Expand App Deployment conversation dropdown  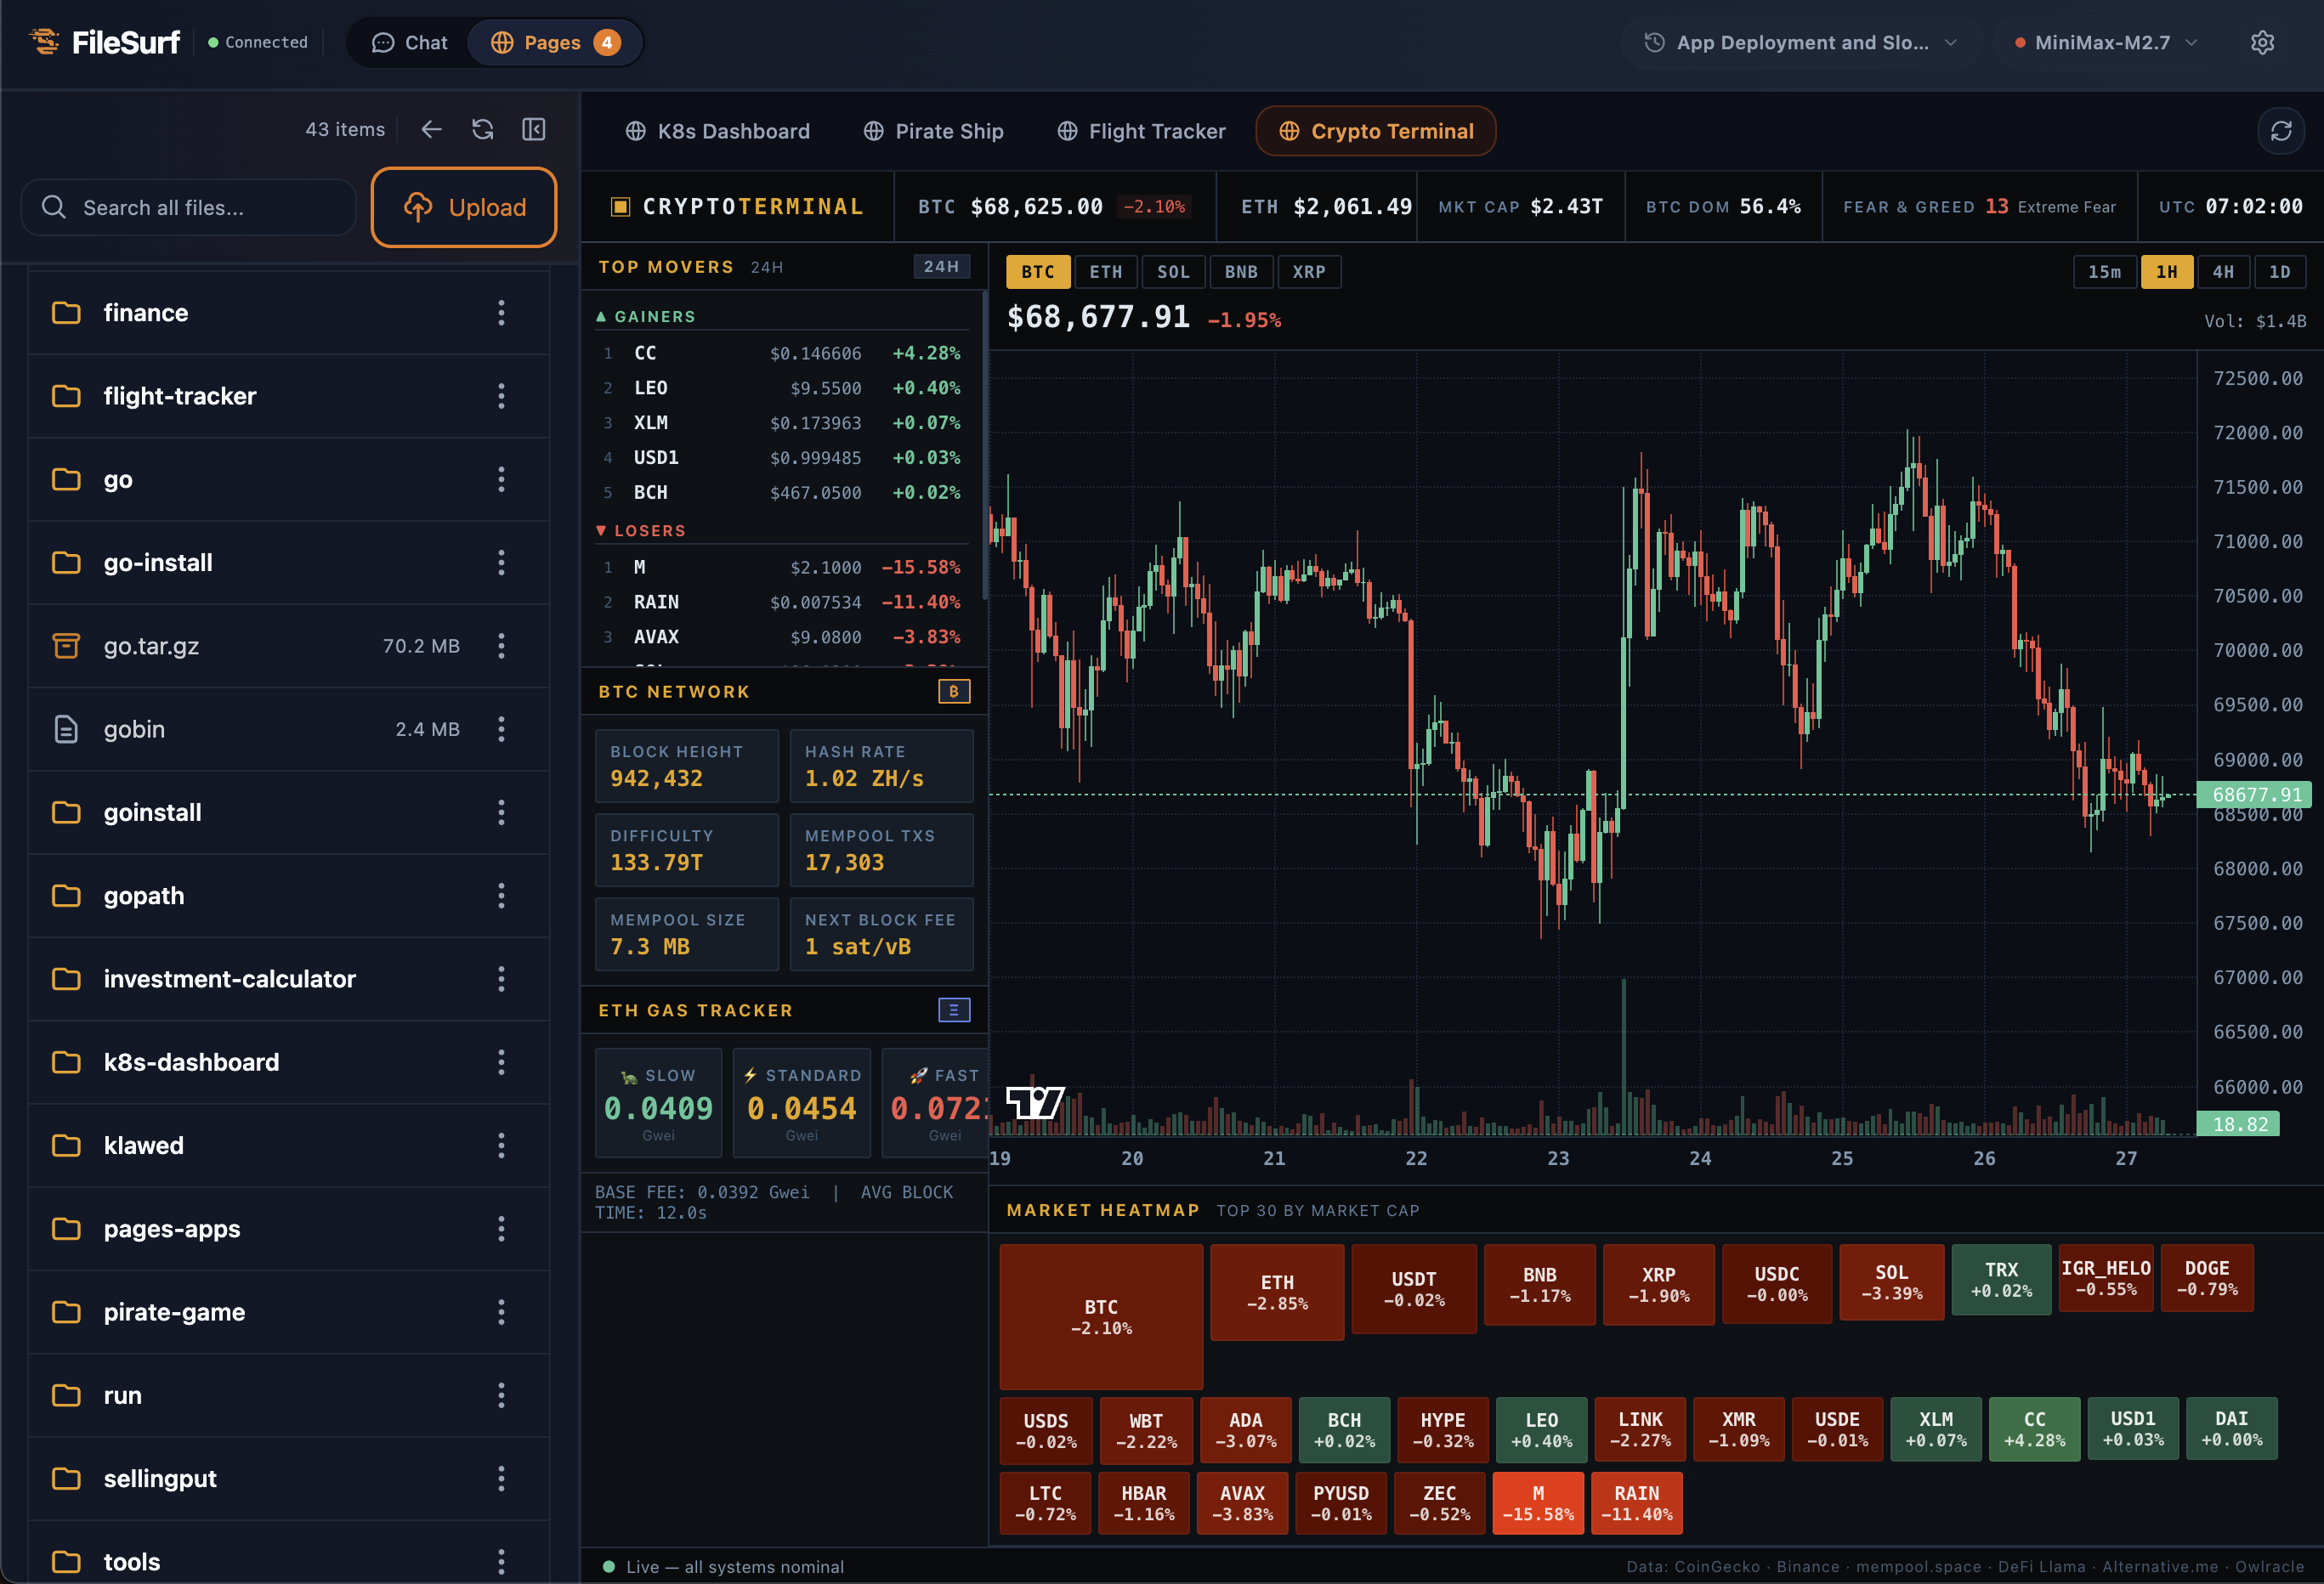(1801, 42)
